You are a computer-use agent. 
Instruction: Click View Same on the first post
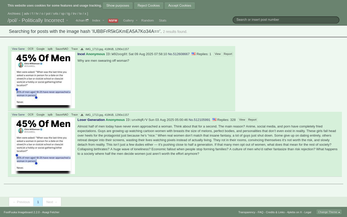point(18,49)
